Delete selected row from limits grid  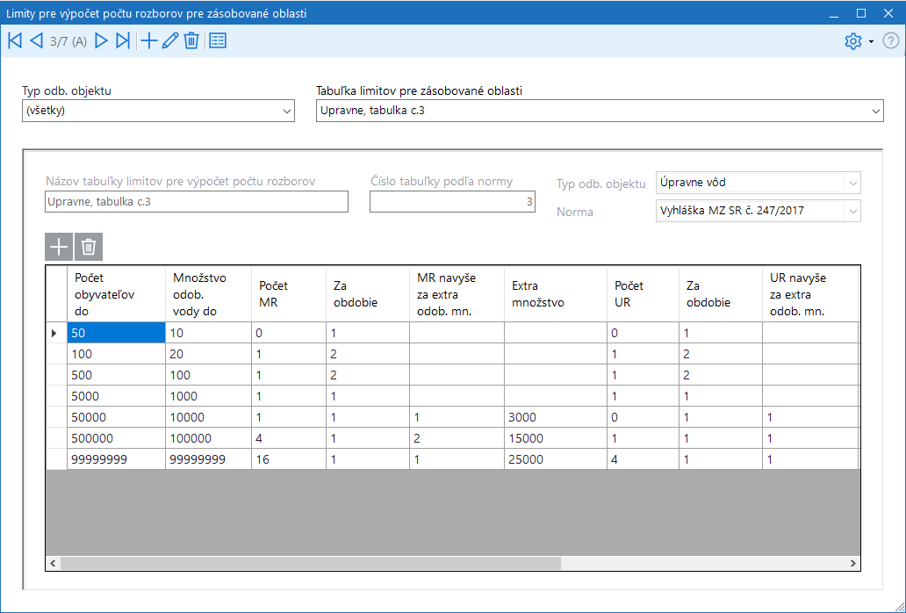pyautogui.click(x=89, y=248)
